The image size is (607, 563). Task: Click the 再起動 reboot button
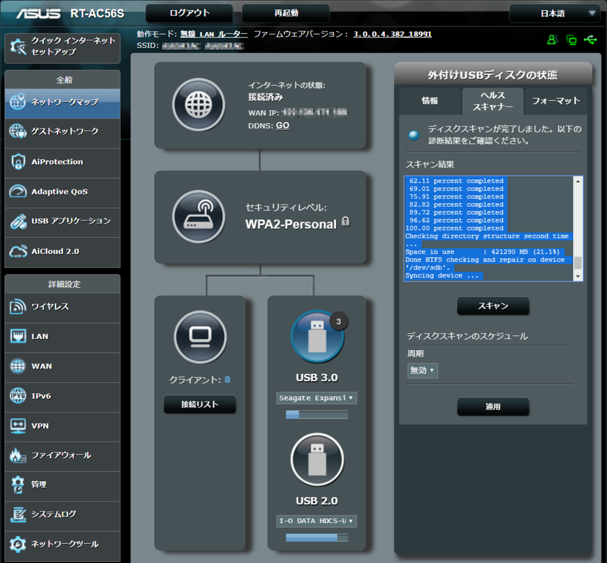click(x=286, y=13)
